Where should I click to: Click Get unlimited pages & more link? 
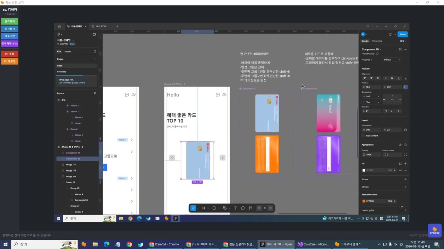[72, 83]
